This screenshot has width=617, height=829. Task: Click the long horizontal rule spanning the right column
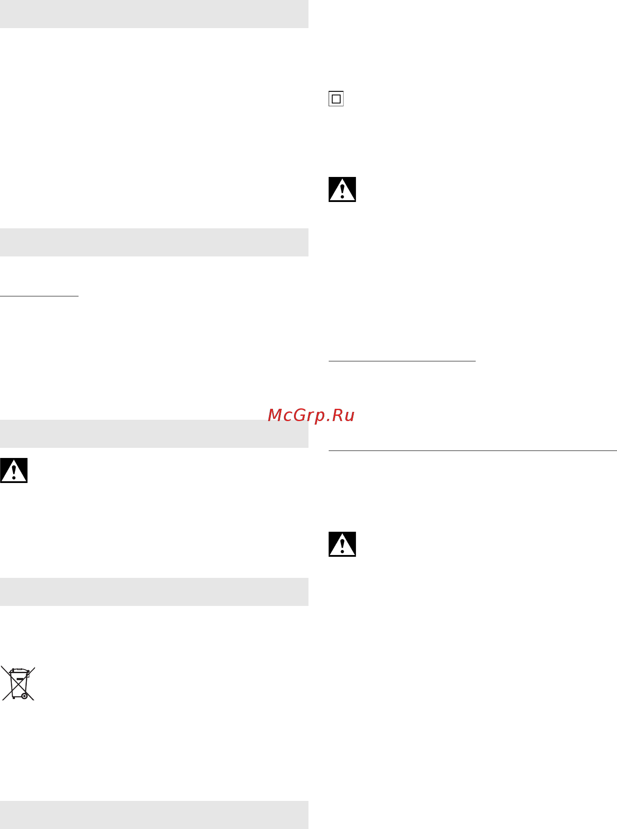473,451
